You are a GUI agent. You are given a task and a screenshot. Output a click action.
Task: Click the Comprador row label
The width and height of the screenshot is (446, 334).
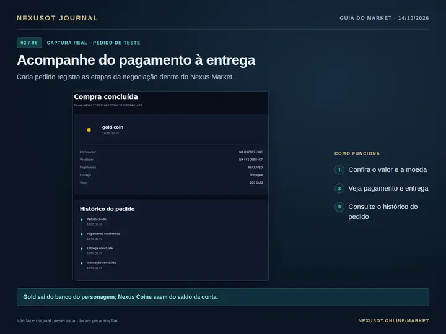pyautogui.click(x=87, y=152)
